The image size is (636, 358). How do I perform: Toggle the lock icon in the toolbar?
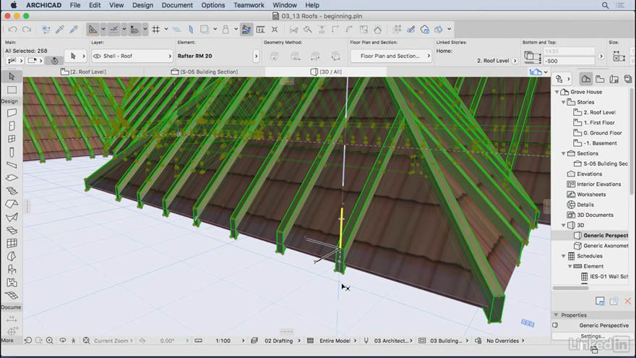coord(225,29)
